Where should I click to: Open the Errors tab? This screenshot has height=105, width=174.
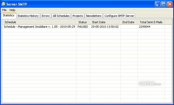click(x=46, y=16)
